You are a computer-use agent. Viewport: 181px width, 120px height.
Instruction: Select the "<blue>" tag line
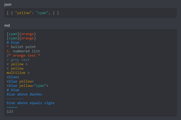coord(13,77)
